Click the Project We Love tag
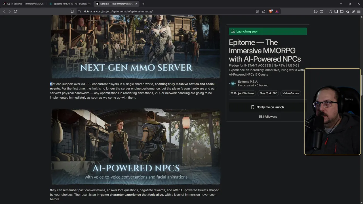The image size is (363, 204). 242,93
